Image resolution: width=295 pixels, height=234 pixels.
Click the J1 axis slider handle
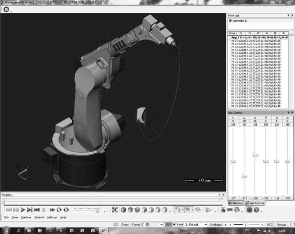tap(233, 161)
